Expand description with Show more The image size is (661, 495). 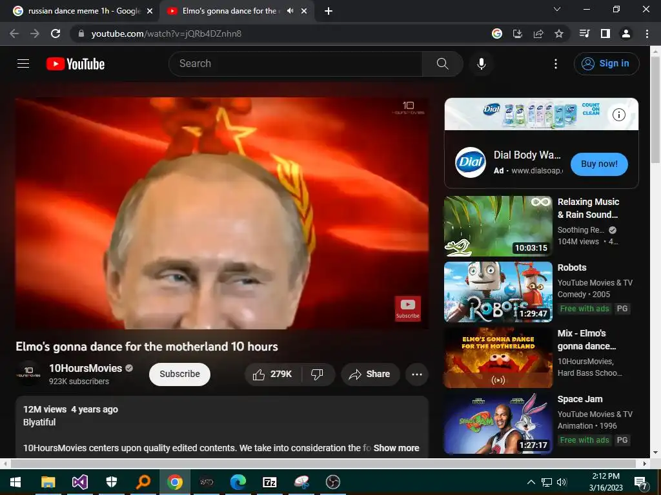(396, 448)
